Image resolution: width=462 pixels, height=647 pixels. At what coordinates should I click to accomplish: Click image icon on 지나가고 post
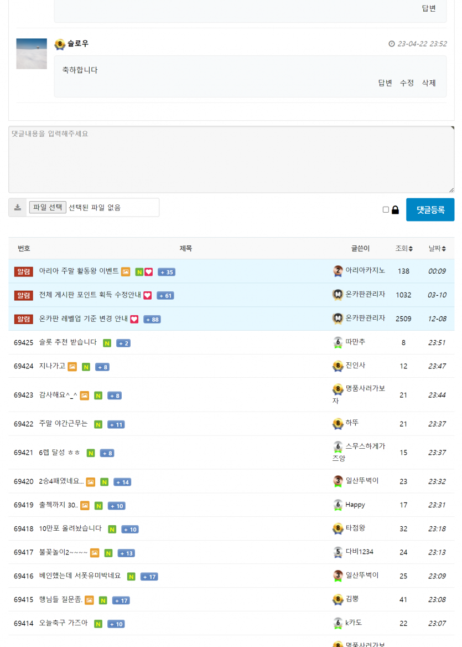pos(72,367)
